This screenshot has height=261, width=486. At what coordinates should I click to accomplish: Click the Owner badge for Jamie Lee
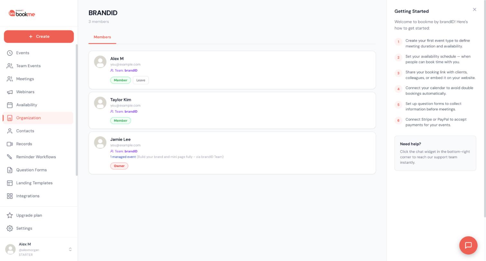(119, 166)
